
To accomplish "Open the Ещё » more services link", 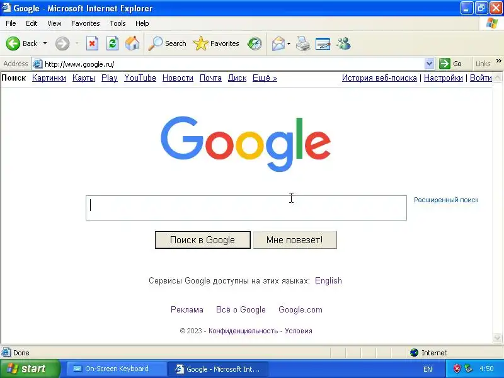I will 265,77.
